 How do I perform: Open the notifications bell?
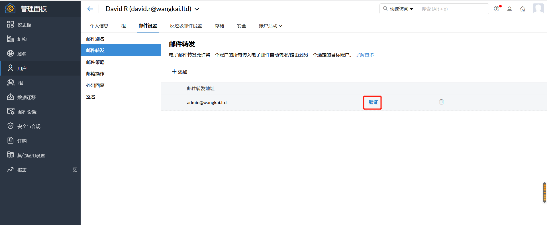point(509,9)
